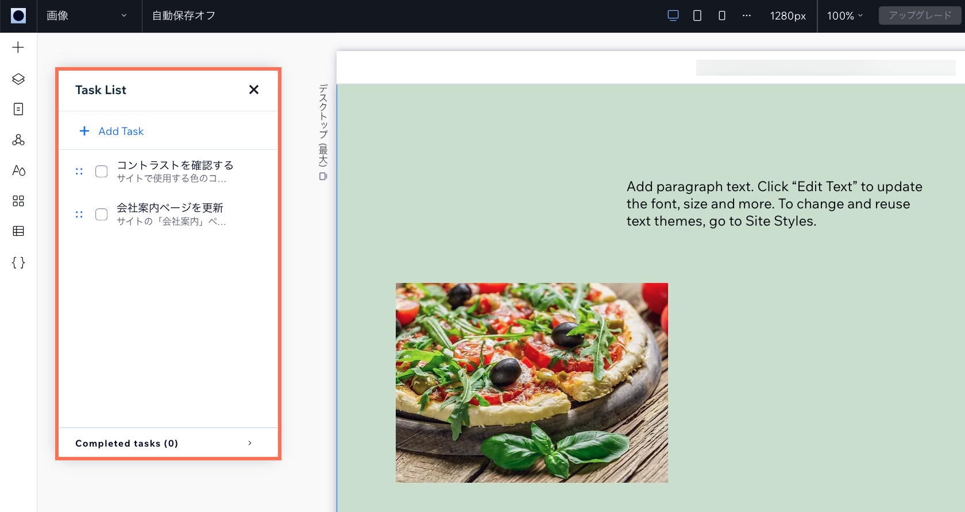Click the 自動保存オフ label
The width and height of the screenshot is (965, 512).
(x=184, y=15)
